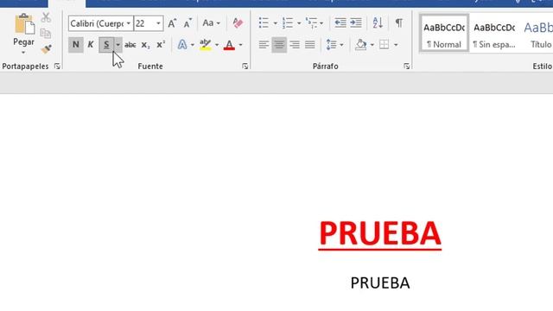Show paragraph marks with the pilcrow icon

tap(399, 23)
